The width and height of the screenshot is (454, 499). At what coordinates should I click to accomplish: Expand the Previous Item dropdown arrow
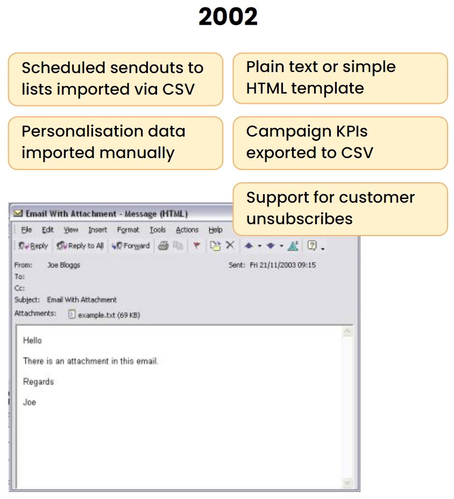pyautogui.click(x=259, y=246)
